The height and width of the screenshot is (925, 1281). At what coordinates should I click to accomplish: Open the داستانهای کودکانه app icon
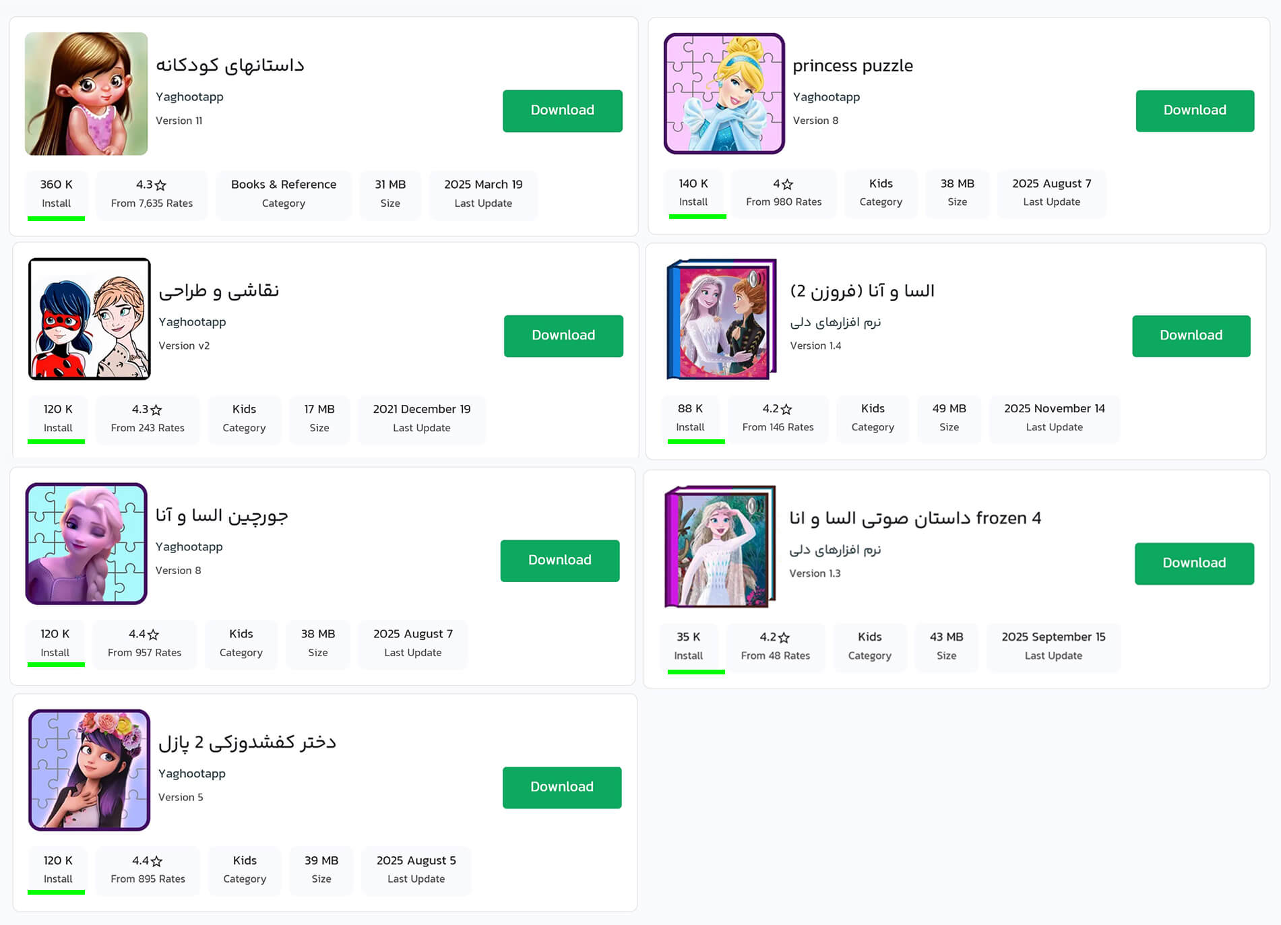[86, 94]
